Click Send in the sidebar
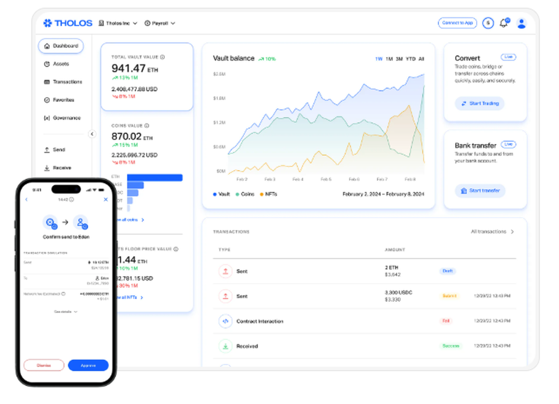 (x=55, y=150)
